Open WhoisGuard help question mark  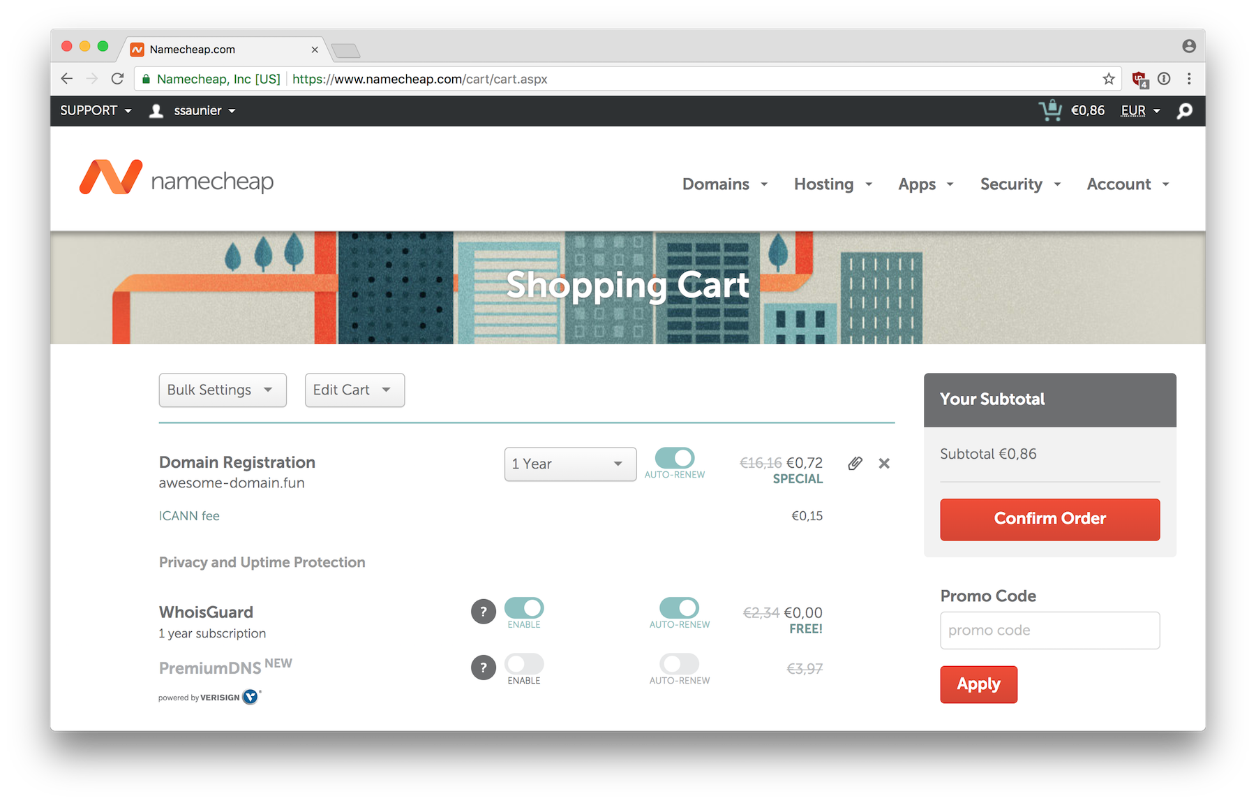tap(484, 612)
